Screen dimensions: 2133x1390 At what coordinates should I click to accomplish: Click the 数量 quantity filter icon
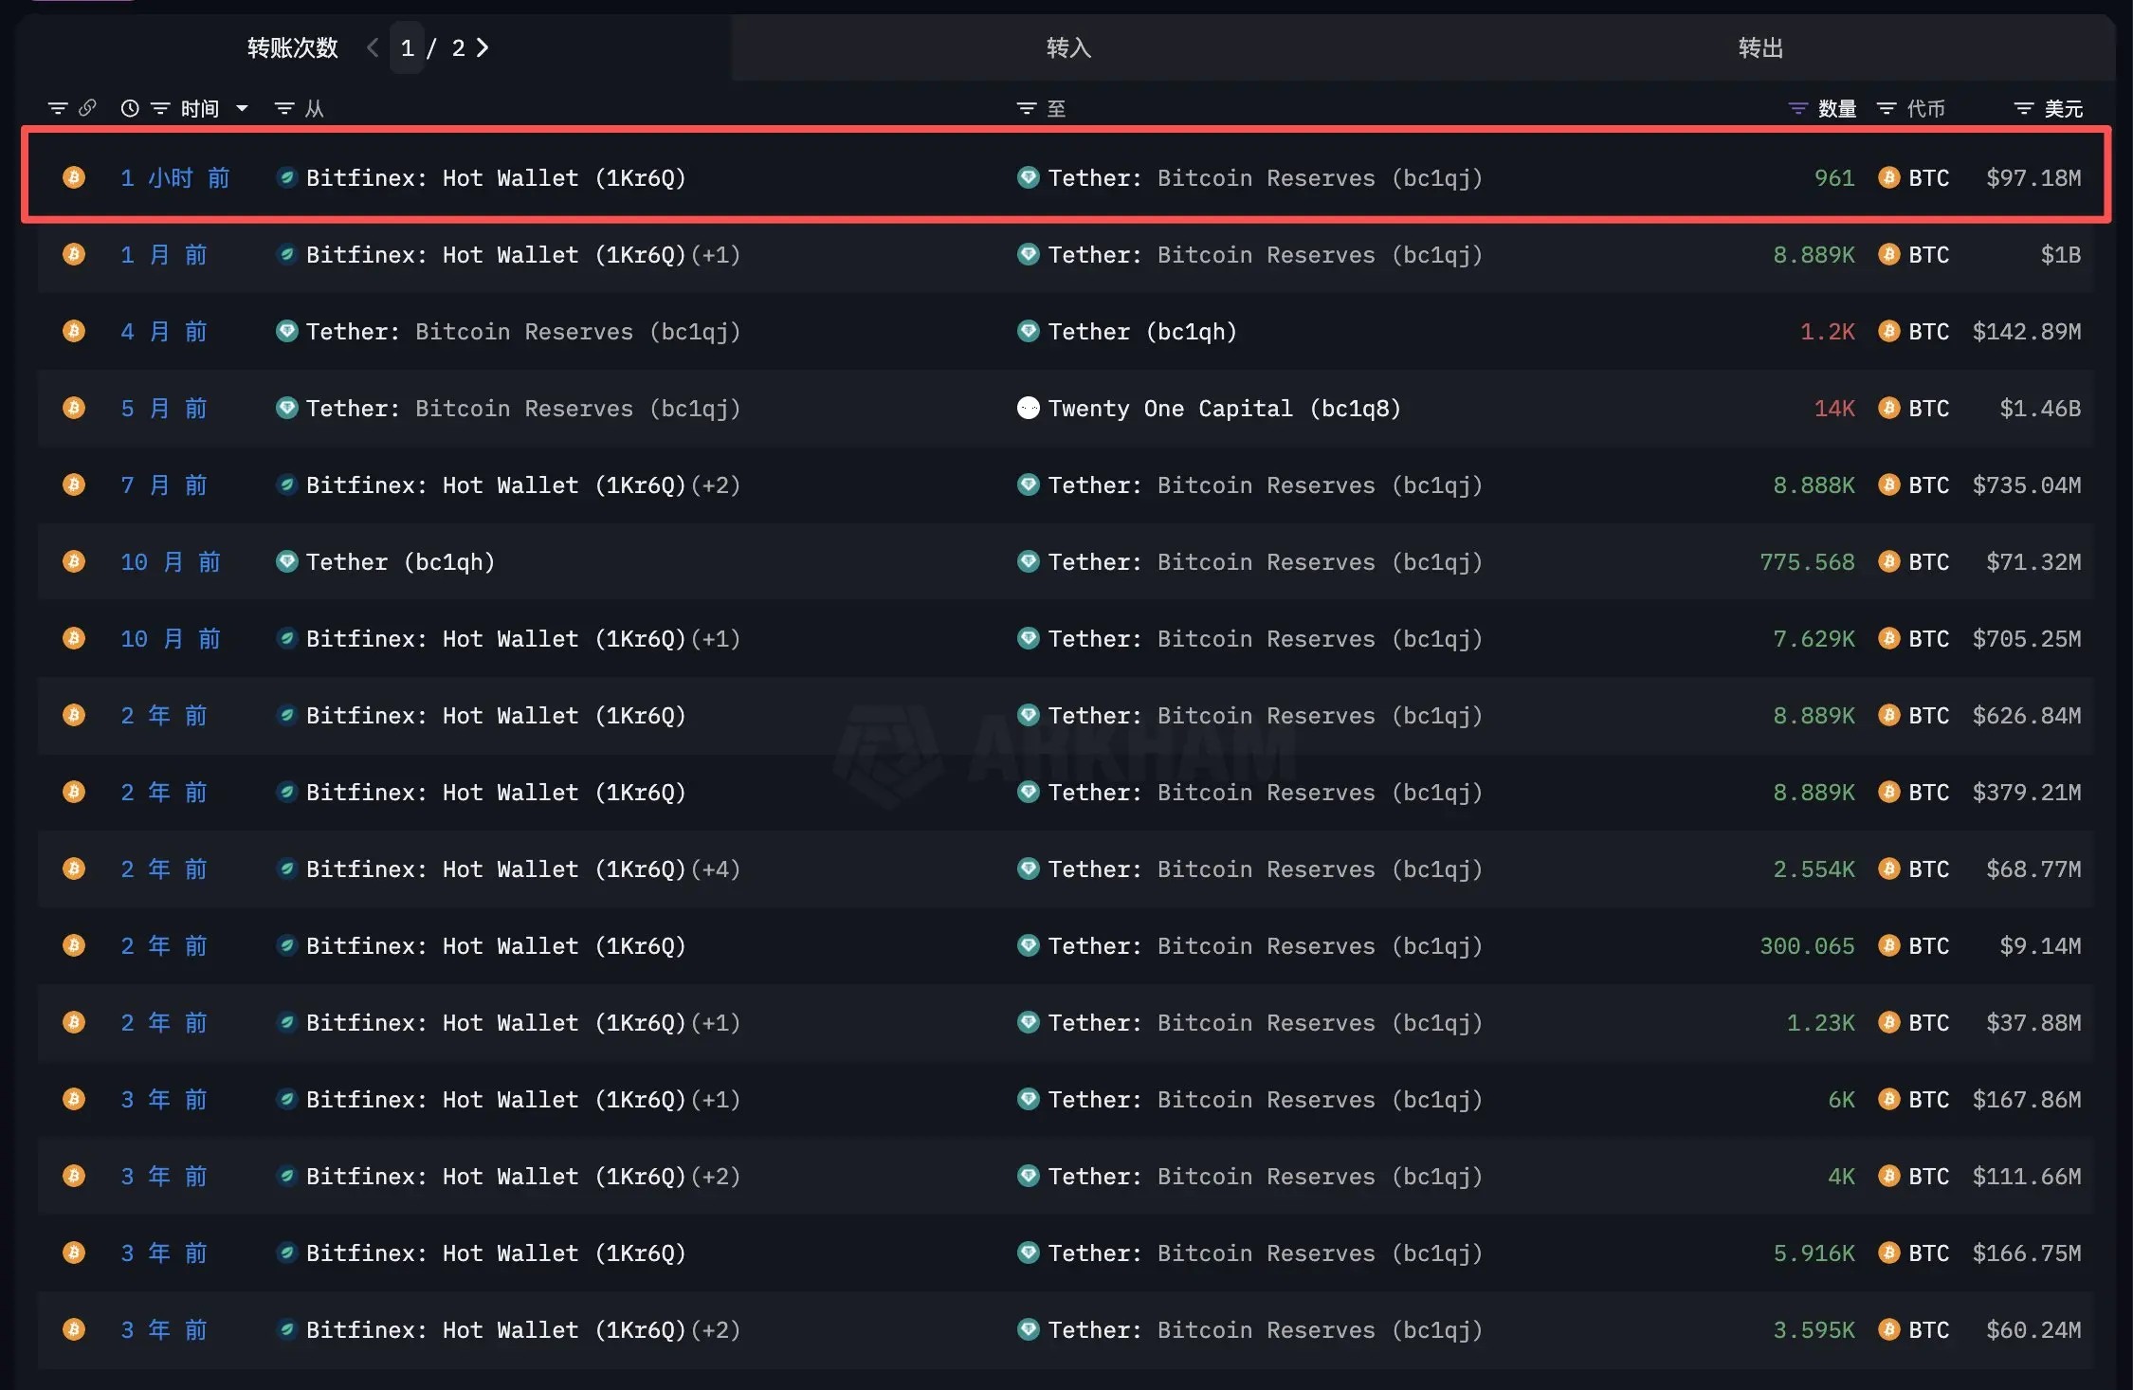(x=1797, y=108)
